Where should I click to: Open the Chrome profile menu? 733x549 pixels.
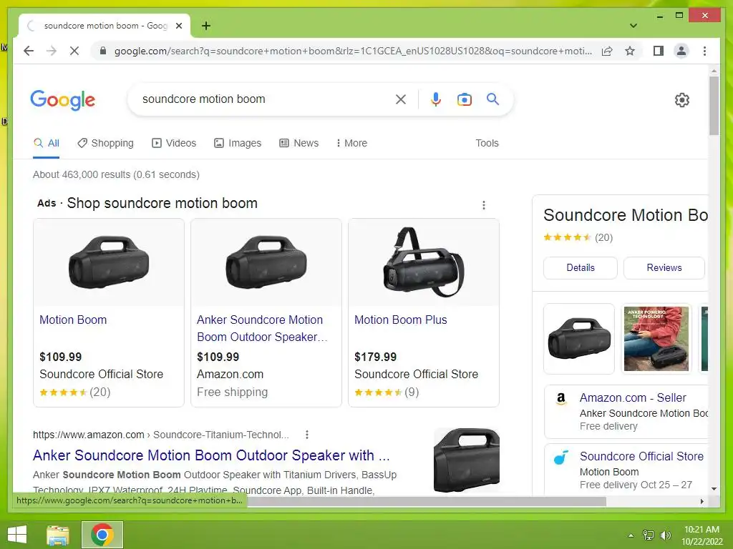click(681, 51)
